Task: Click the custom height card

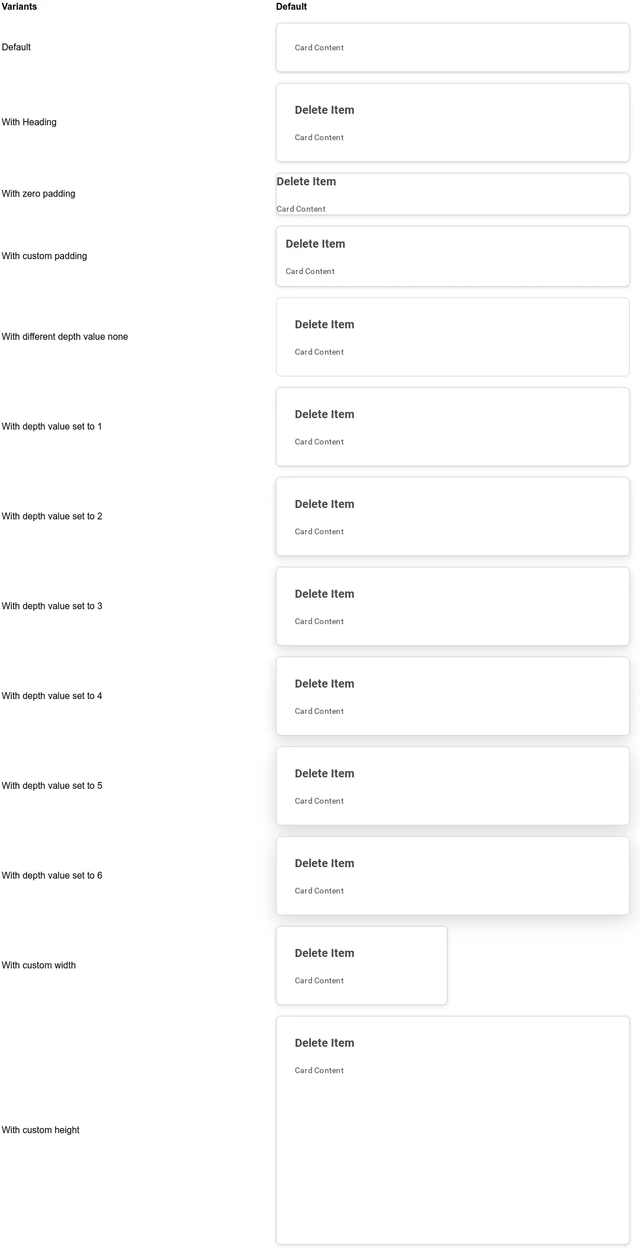Action: [453, 1130]
